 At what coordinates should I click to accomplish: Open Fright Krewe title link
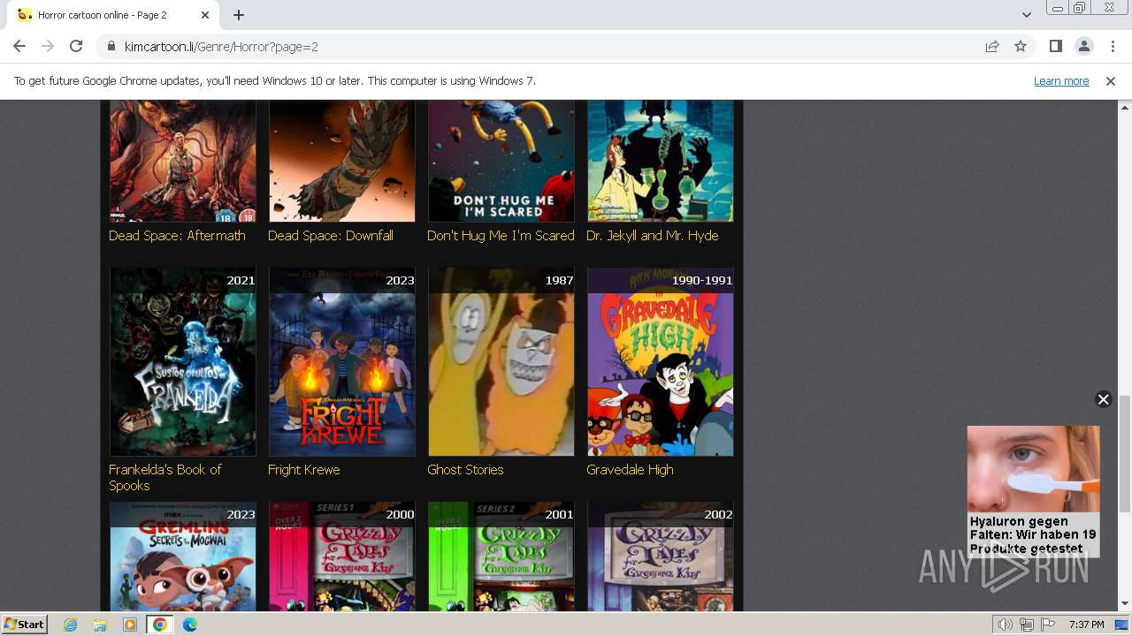[304, 470]
